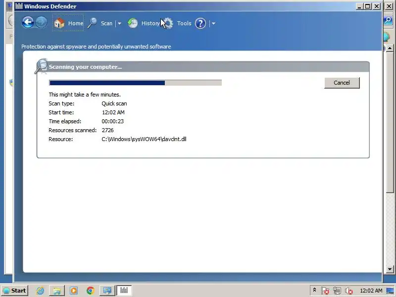Expand the Scan options dropdown arrow
396x297 pixels.
pos(119,23)
